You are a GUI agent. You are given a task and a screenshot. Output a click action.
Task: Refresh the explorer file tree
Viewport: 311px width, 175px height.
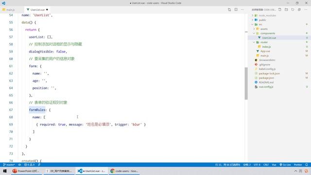pyautogui.click(x=293, y=10)
